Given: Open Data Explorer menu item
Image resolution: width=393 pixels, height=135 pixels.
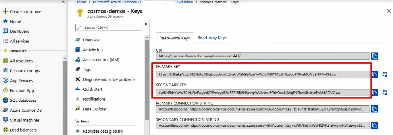Looking at the screenshot, I should (95, 109).
